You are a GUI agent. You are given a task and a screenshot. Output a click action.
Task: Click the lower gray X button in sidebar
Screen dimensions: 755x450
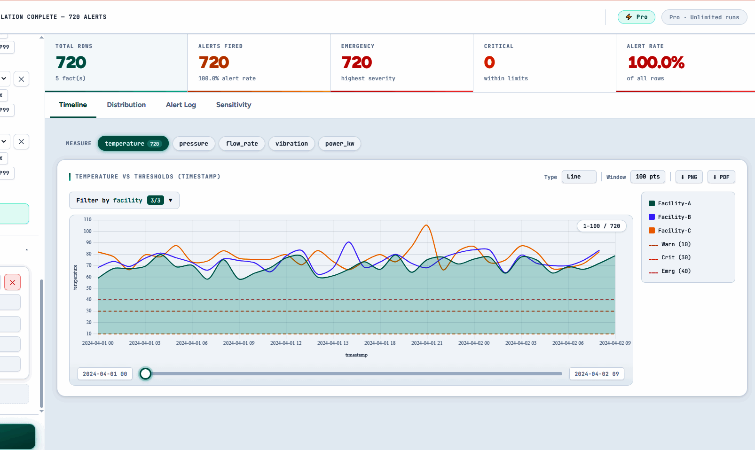21,142
